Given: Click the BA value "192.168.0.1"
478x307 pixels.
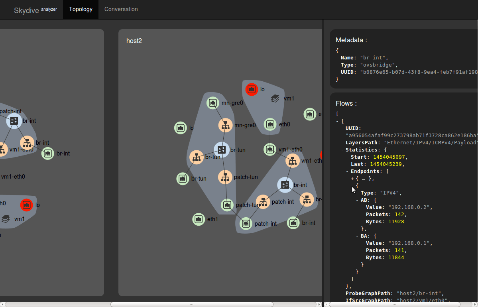Looking at the screenshot, I should click(x=410, y=243).
